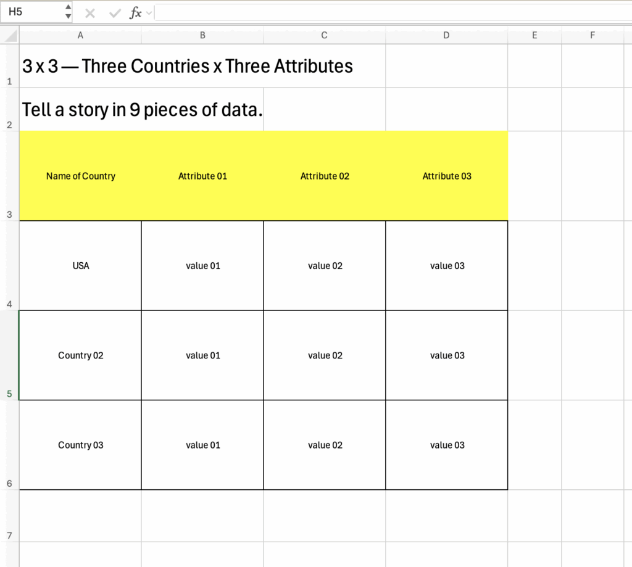The image size is (632, 567).
Task: Select row 6 header
Action: [x=9, y=445]
